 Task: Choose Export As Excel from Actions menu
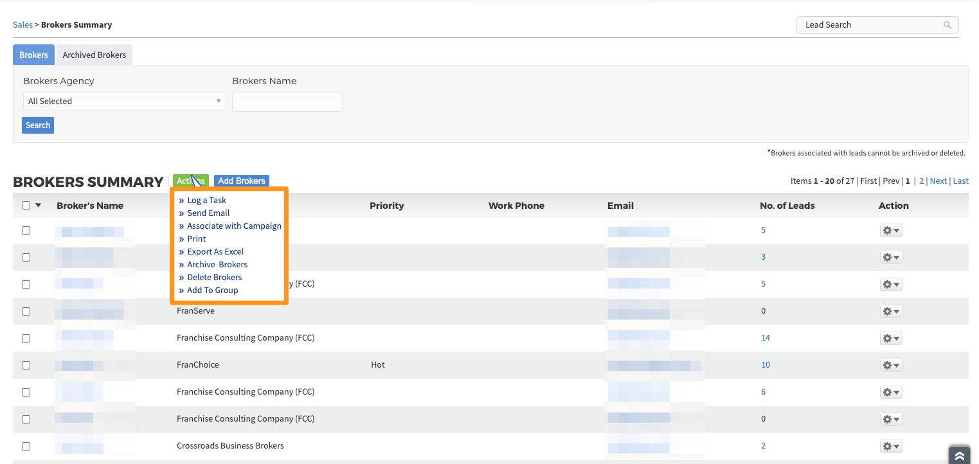[x=215, y=252]
